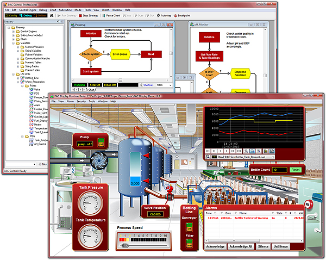Click the trend fast rewind button
The image size is (326, 260).
coord(214,151)
